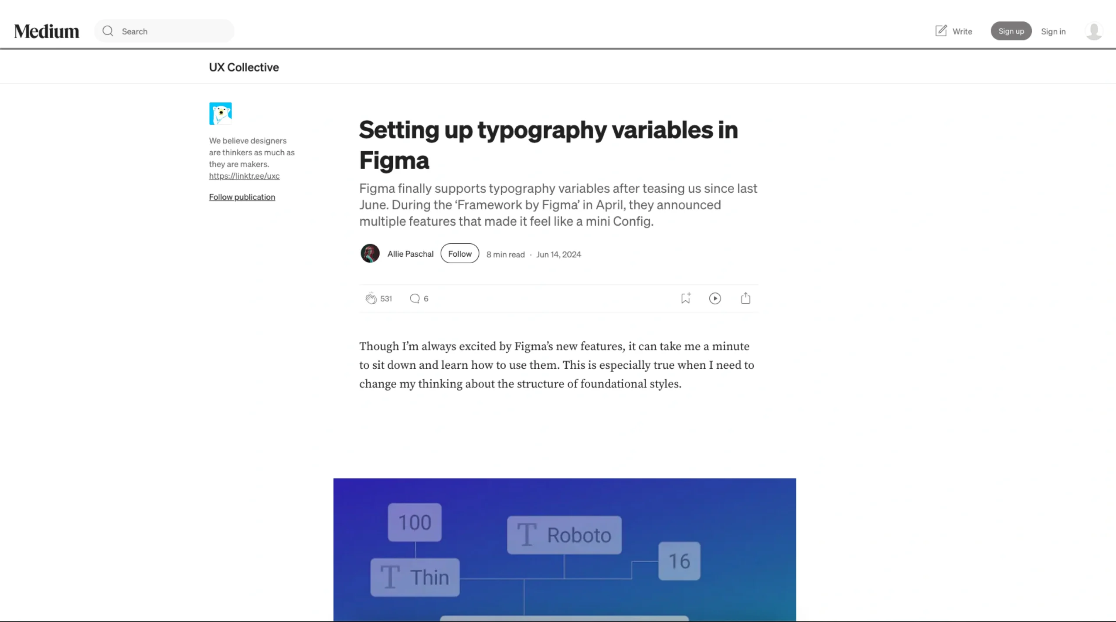This screenshot has height=622, width=1116.
Task: Click the search magnifier icon
Action: pyautogui.click(x=108, y=31)
